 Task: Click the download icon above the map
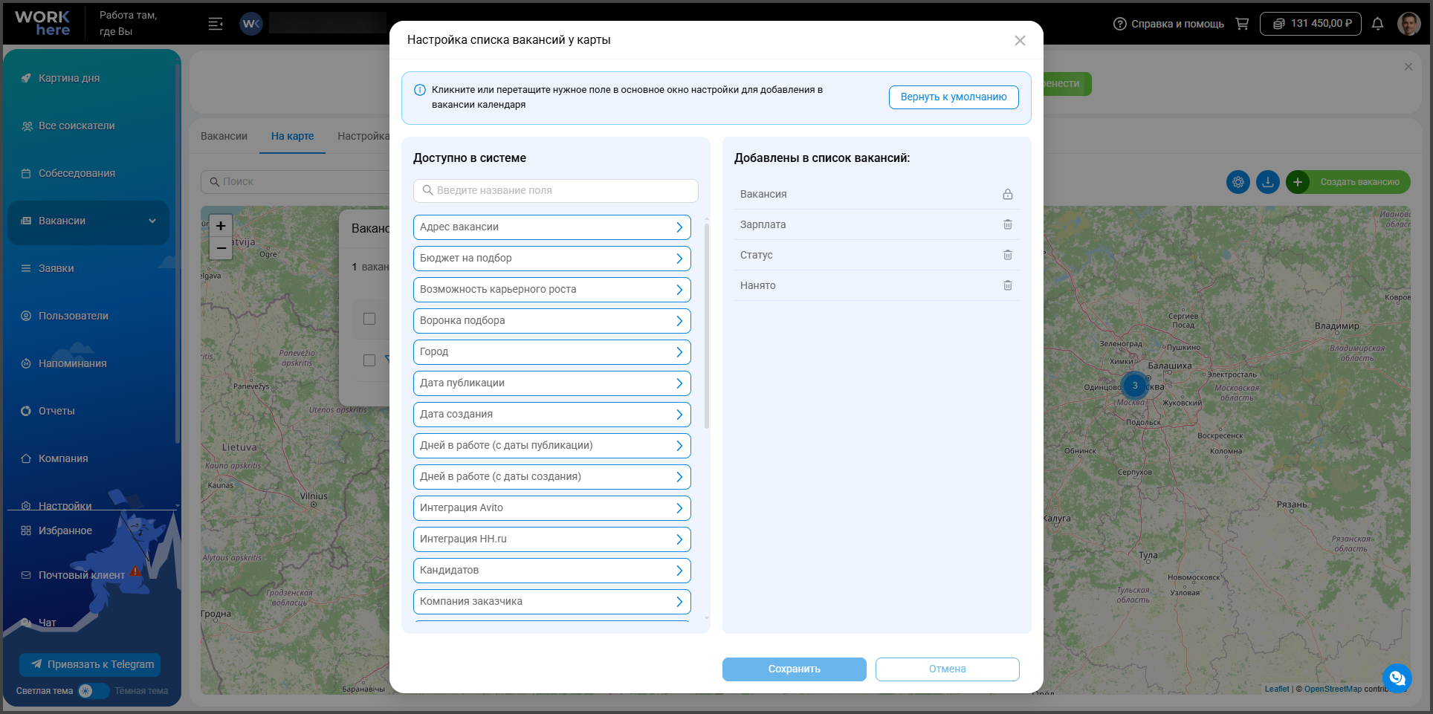1268,182
